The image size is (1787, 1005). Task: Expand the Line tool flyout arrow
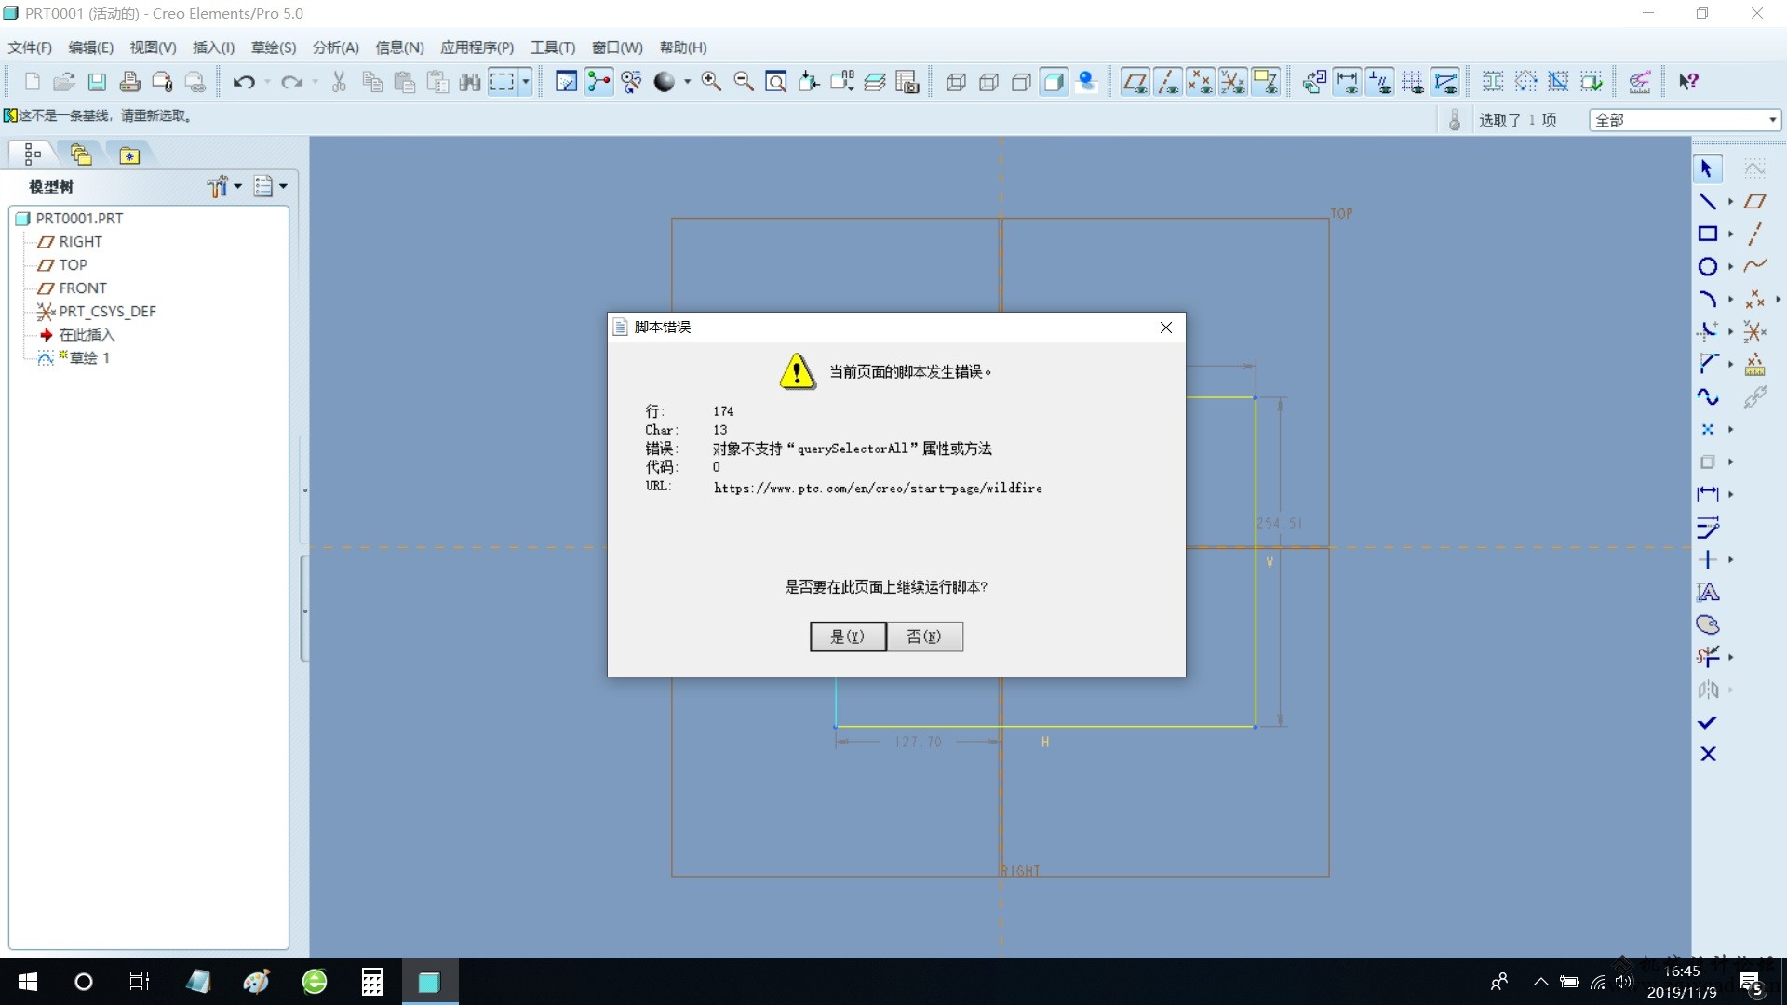tap(1730, 202)
